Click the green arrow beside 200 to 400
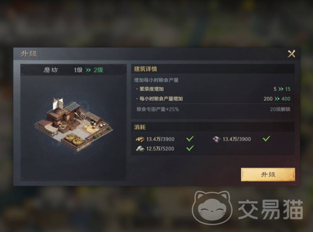This screenshot has width=313, height=232. [277, 99]
